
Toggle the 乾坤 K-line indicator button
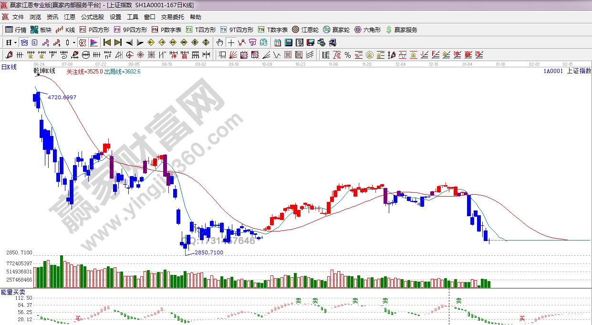[83, 42]
